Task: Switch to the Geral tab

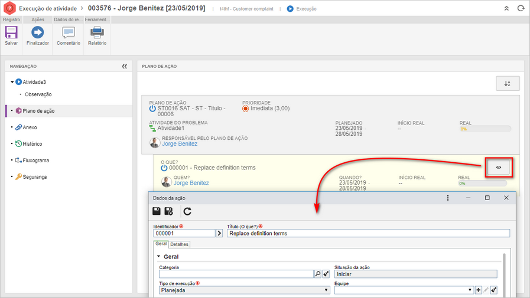Action: 161,244
